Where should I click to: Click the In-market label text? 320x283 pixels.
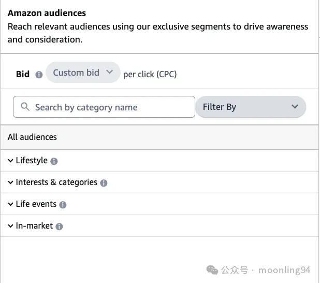[34, 226]
